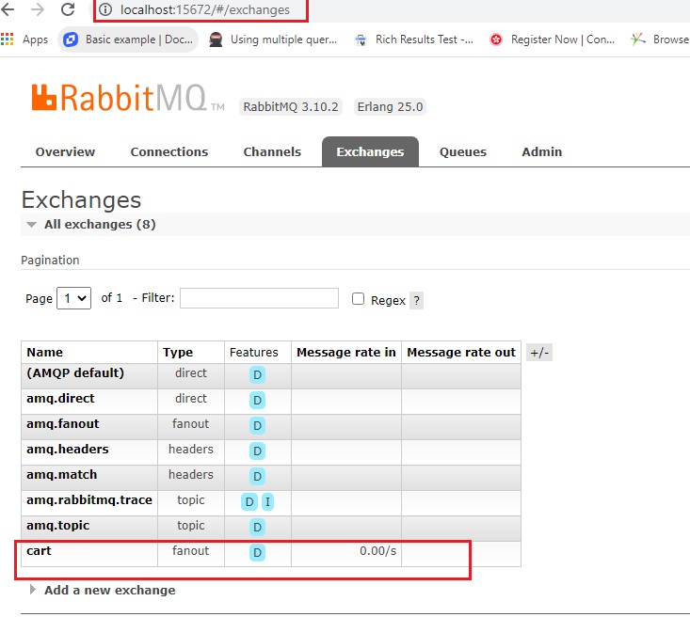Click the I badge for amq.rabbitmq.trace
The image size is (690, 617).
click(267, 501)
